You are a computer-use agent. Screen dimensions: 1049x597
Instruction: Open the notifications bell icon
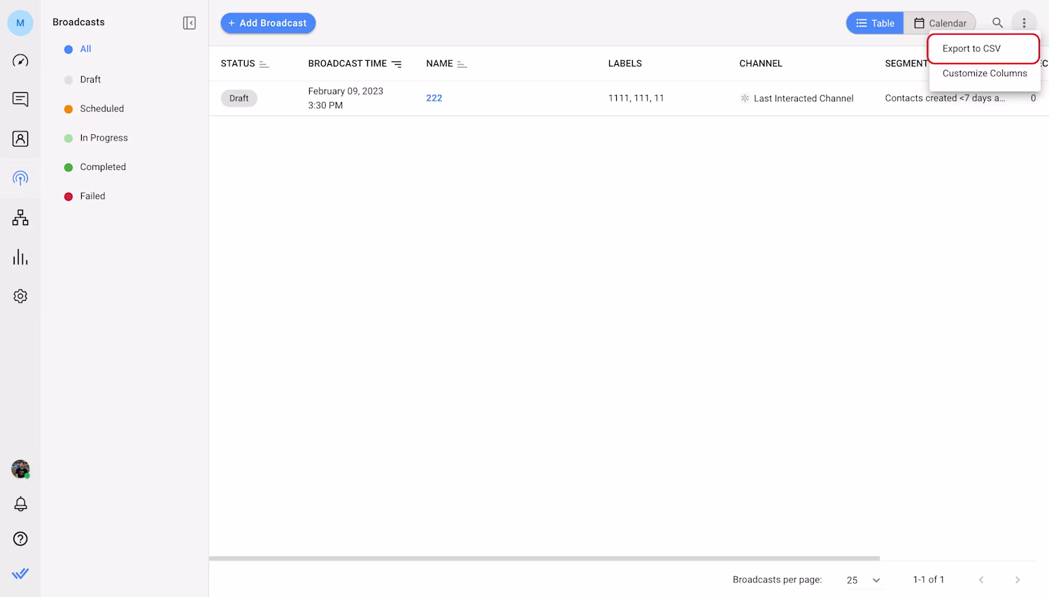tap(20, 504)
